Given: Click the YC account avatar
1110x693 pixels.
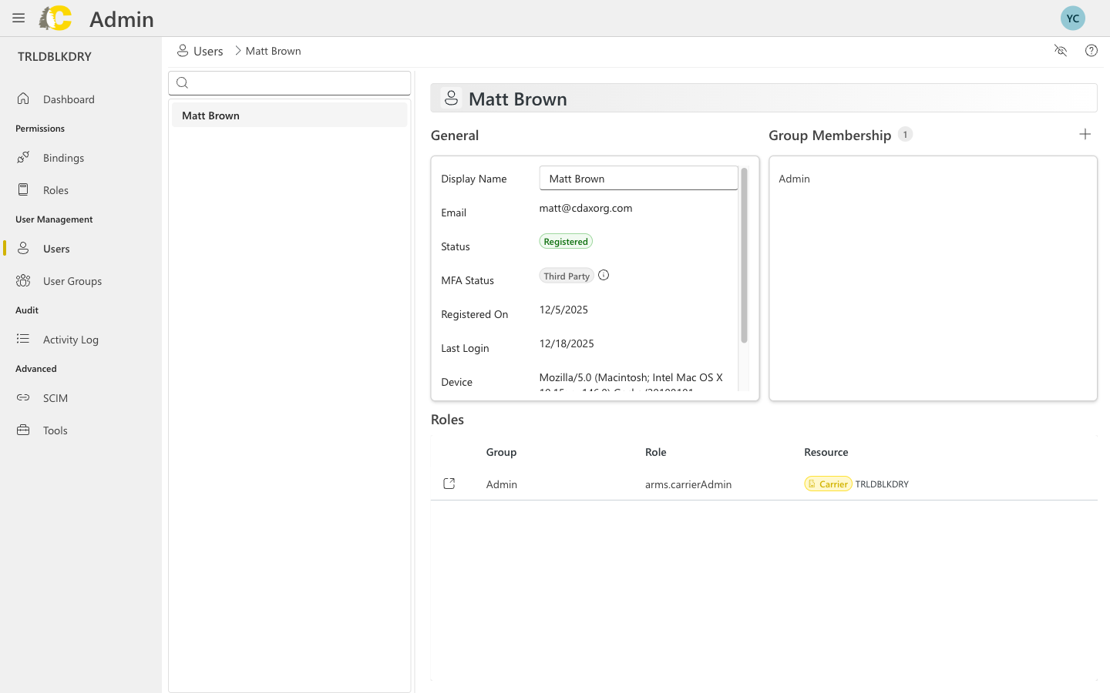Looking at the screenshot, I should (1072, 17).
